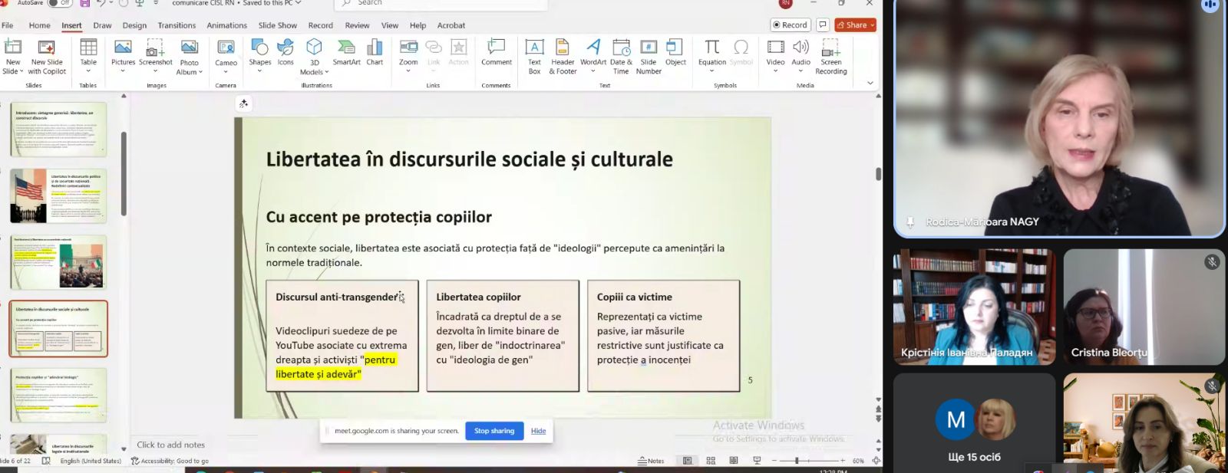
Task: Go to the Animations tab
Action: click(226, 25)
